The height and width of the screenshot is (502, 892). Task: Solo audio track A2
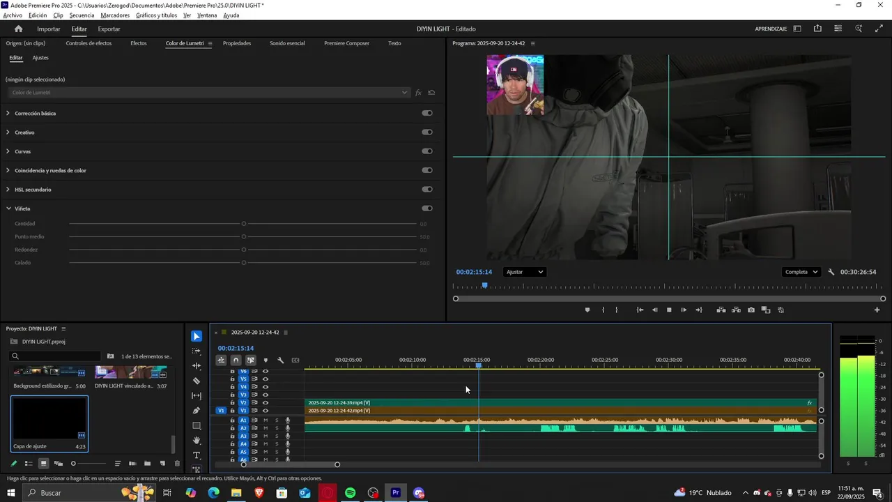click(277, 428)
